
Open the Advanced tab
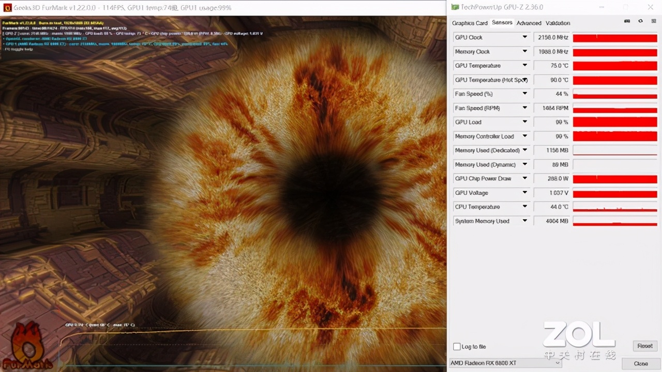point(529,23)
